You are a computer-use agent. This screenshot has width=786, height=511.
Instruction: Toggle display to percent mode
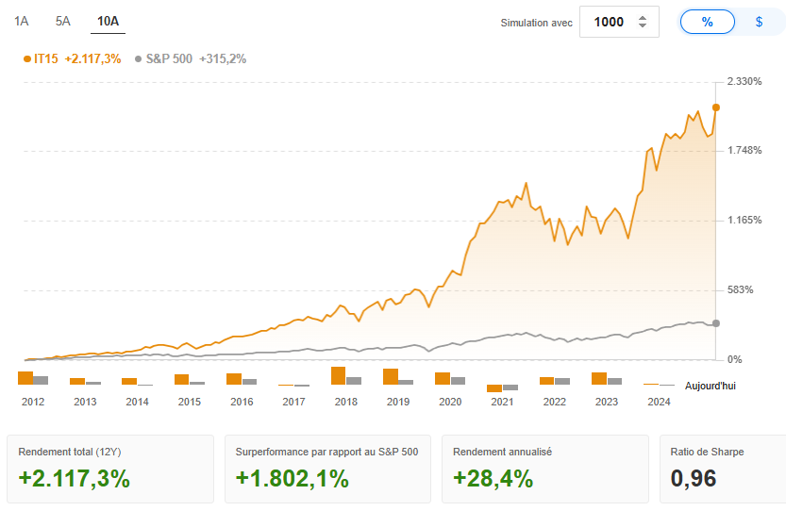(x=707, y=22)
